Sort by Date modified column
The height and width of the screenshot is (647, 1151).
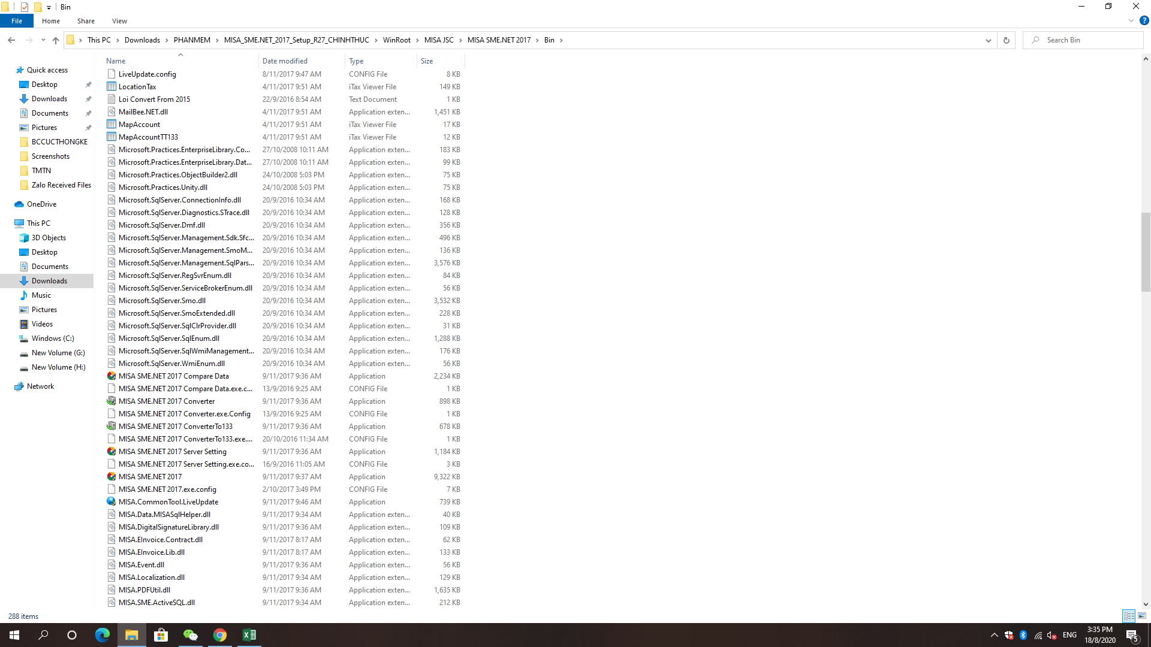[x=302, y=61]
